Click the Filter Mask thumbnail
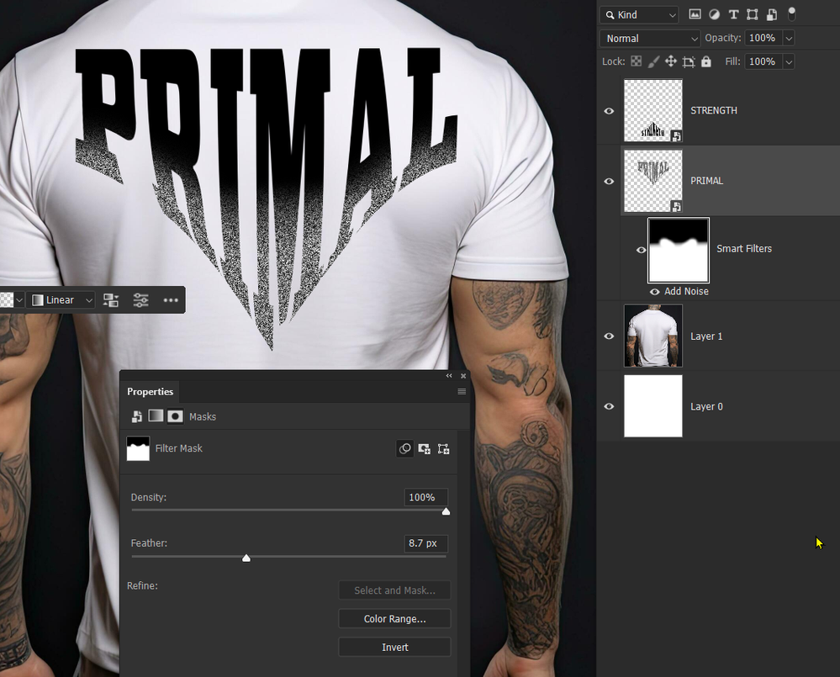840x677 pixels. coord(138,448)
